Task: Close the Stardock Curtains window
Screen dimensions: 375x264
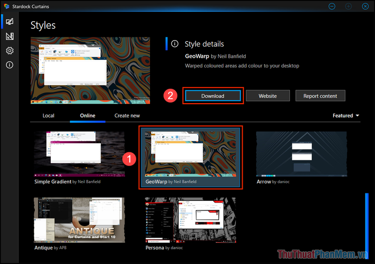Action: coord(365,6)
